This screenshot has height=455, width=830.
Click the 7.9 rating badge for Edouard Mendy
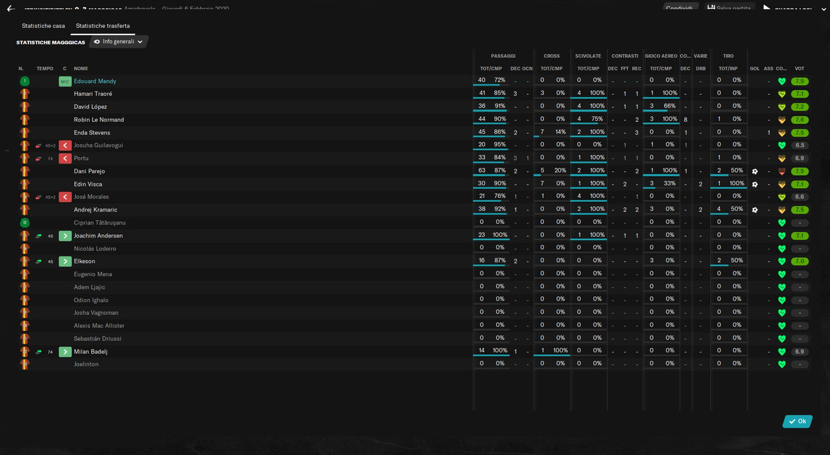pyautogui.click(x=800, y=81)
